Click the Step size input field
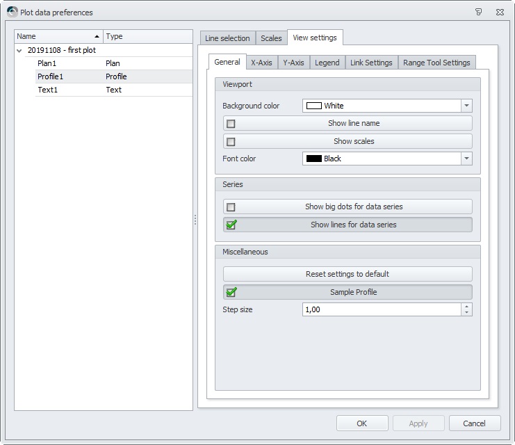 click(x=382, y=309)
